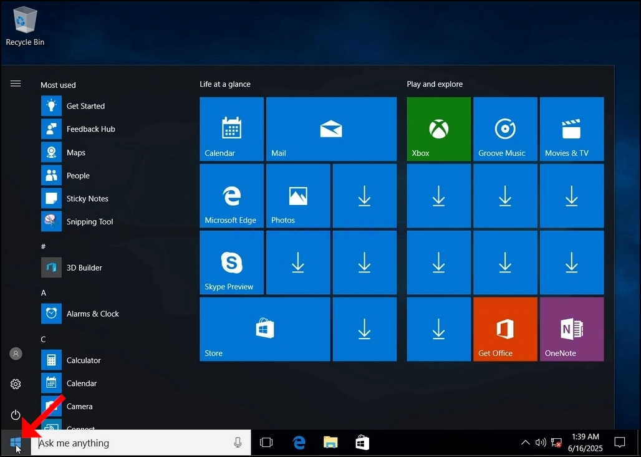
Task: Open Feedback Hub from the app list
Action: click(110, 129)
